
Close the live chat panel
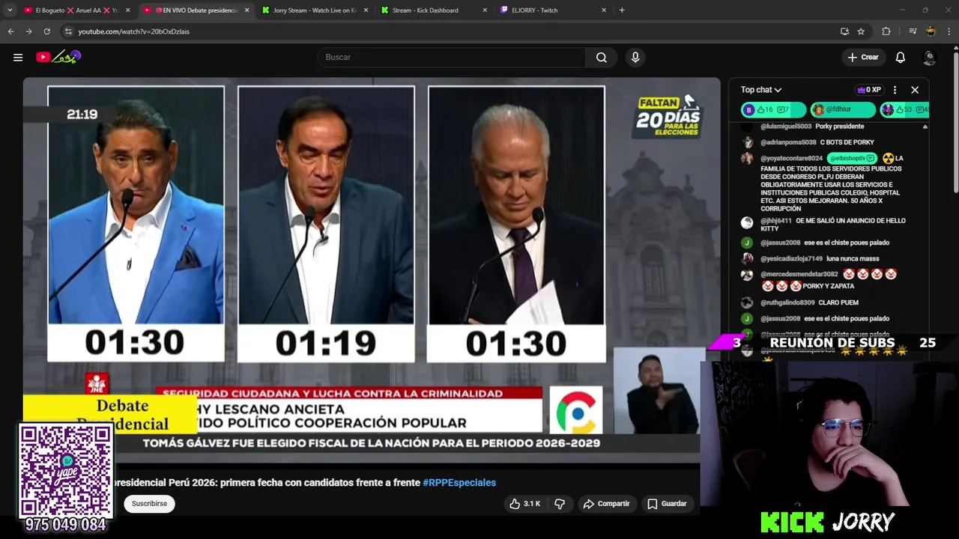(x=915, y=90)
